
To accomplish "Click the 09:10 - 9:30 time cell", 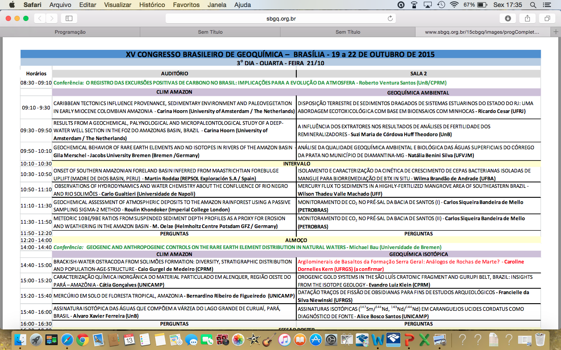I will pyautogui.click(x=36, y=107).
